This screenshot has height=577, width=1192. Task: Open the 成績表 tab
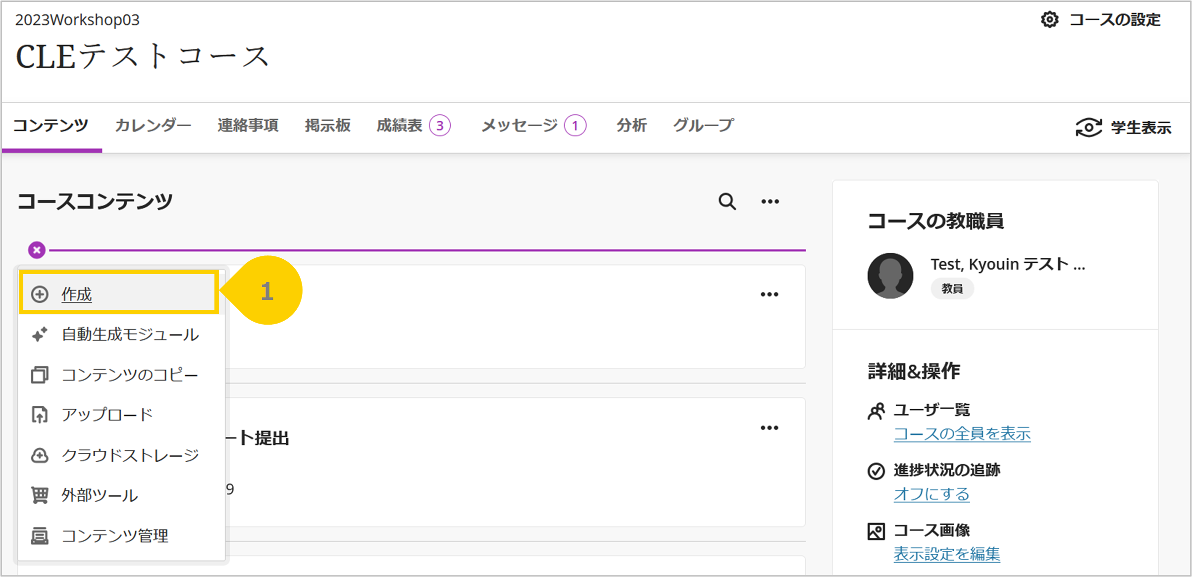click(x=400, y=125)
